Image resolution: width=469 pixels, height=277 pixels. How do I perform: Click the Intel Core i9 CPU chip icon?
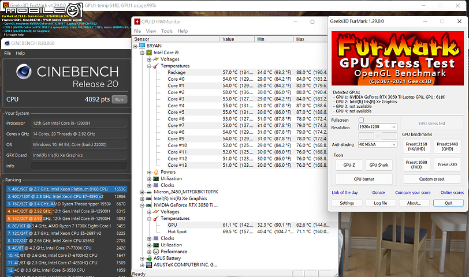tap(149, 53)
